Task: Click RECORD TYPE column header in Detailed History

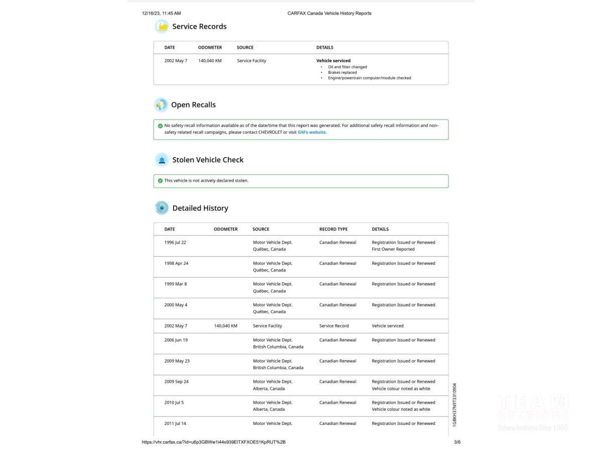Action: (x=333, y=229)
